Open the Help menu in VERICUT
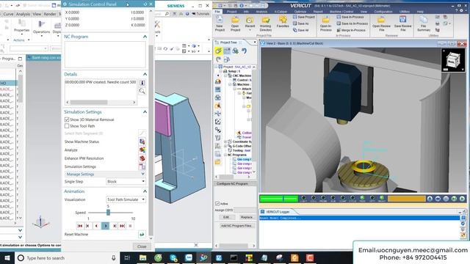The image size is (470, 264). coord(420,12)
